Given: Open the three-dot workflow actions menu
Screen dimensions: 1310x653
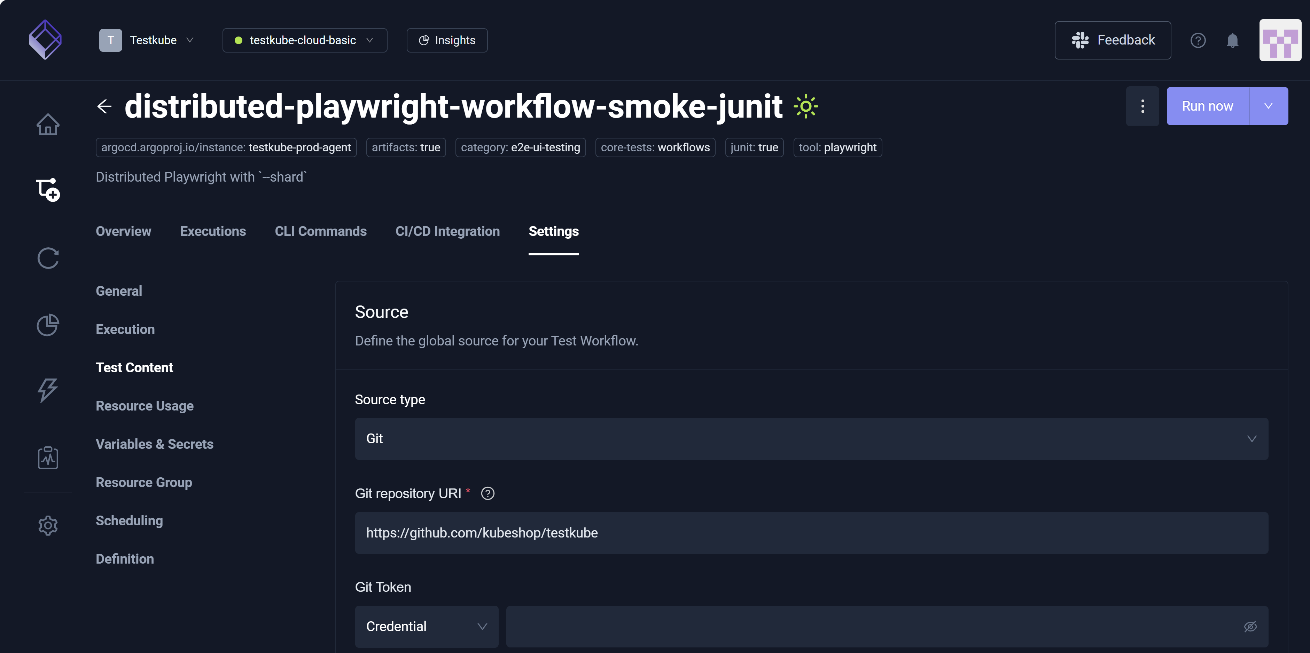Looking at the screenshot, I should (x=1143, y=106).
